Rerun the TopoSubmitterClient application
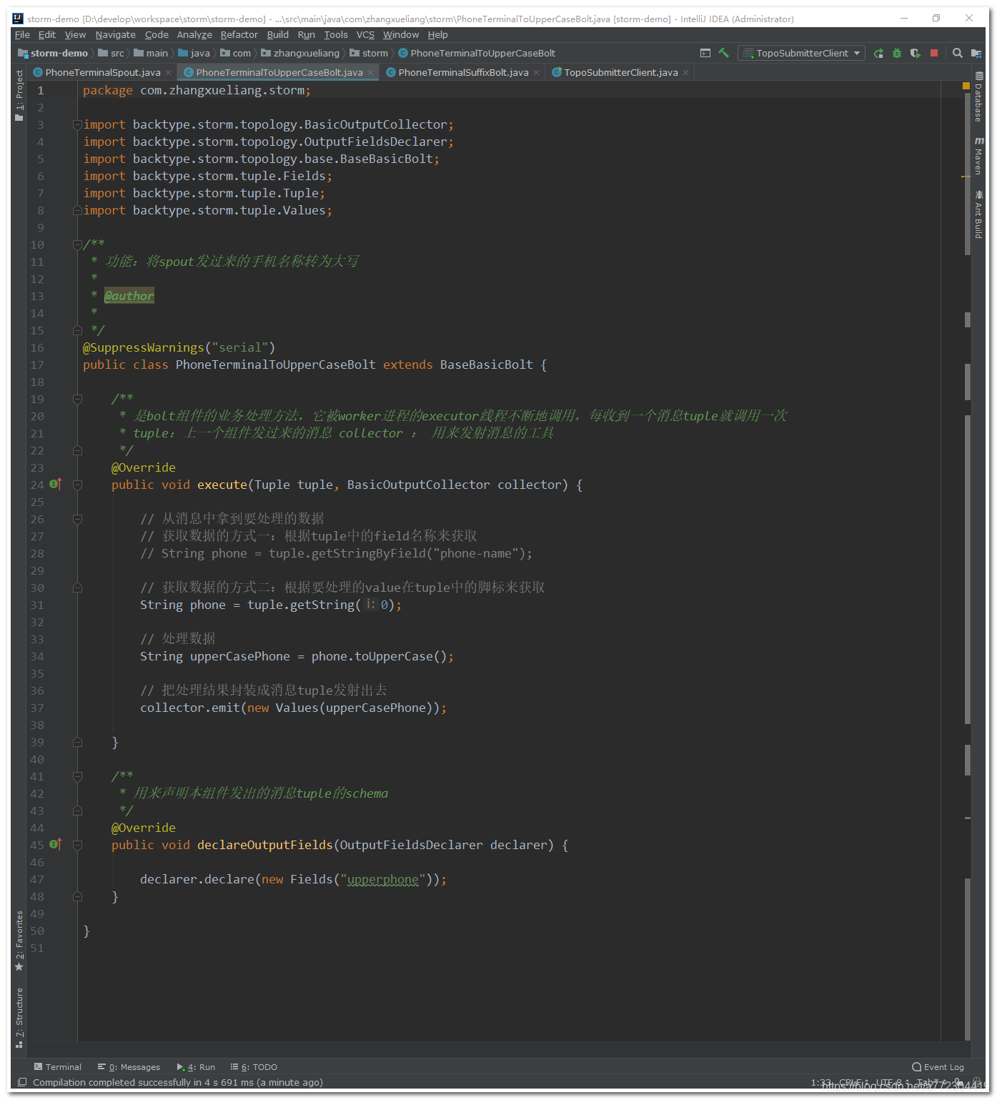 [878, 52]
